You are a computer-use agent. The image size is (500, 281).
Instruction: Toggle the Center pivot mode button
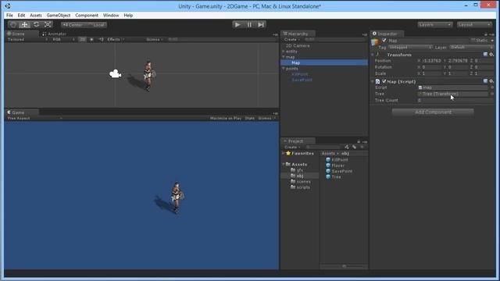pyautogui.click(x=73, y=25)
